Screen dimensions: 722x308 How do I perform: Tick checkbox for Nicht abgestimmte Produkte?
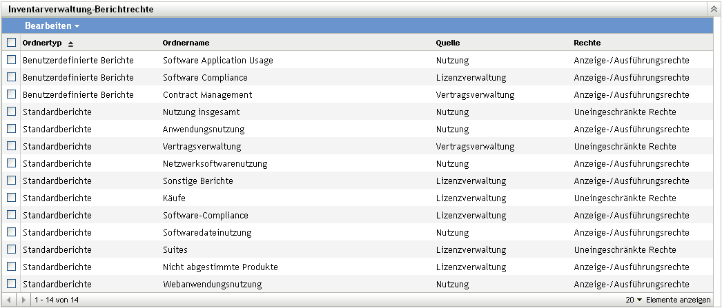[11, 267]
